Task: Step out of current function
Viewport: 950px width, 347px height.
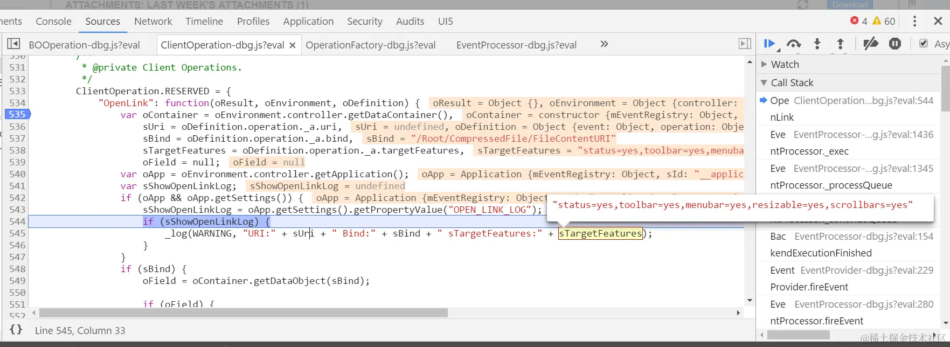Action: point(840,44)
